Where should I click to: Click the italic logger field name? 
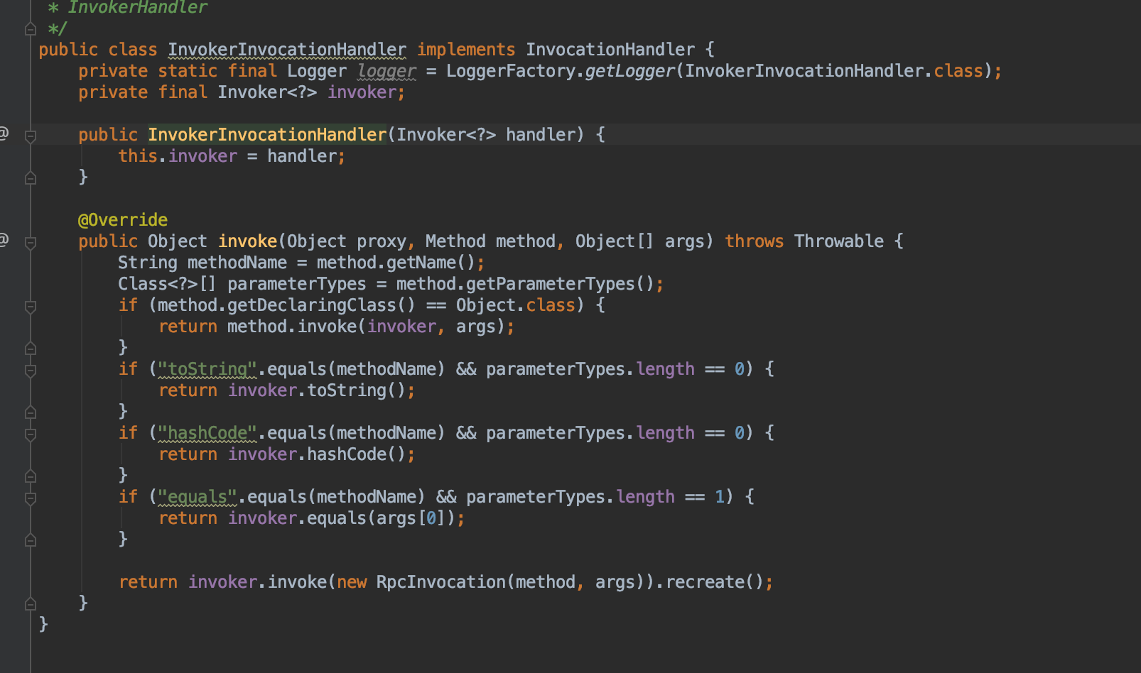386,71
